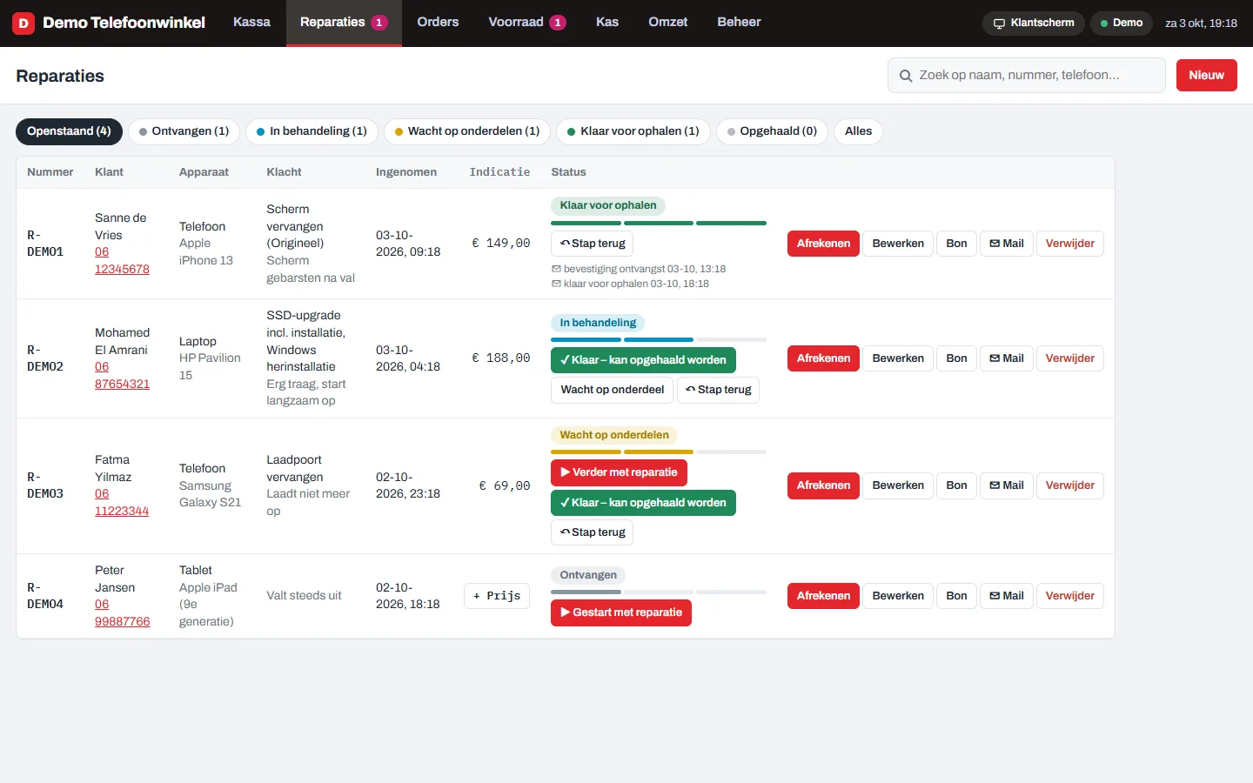Click Stap terug for Sanne de Vries
This screenshot has height=783, width=1253.
click(x=592, y=244)
